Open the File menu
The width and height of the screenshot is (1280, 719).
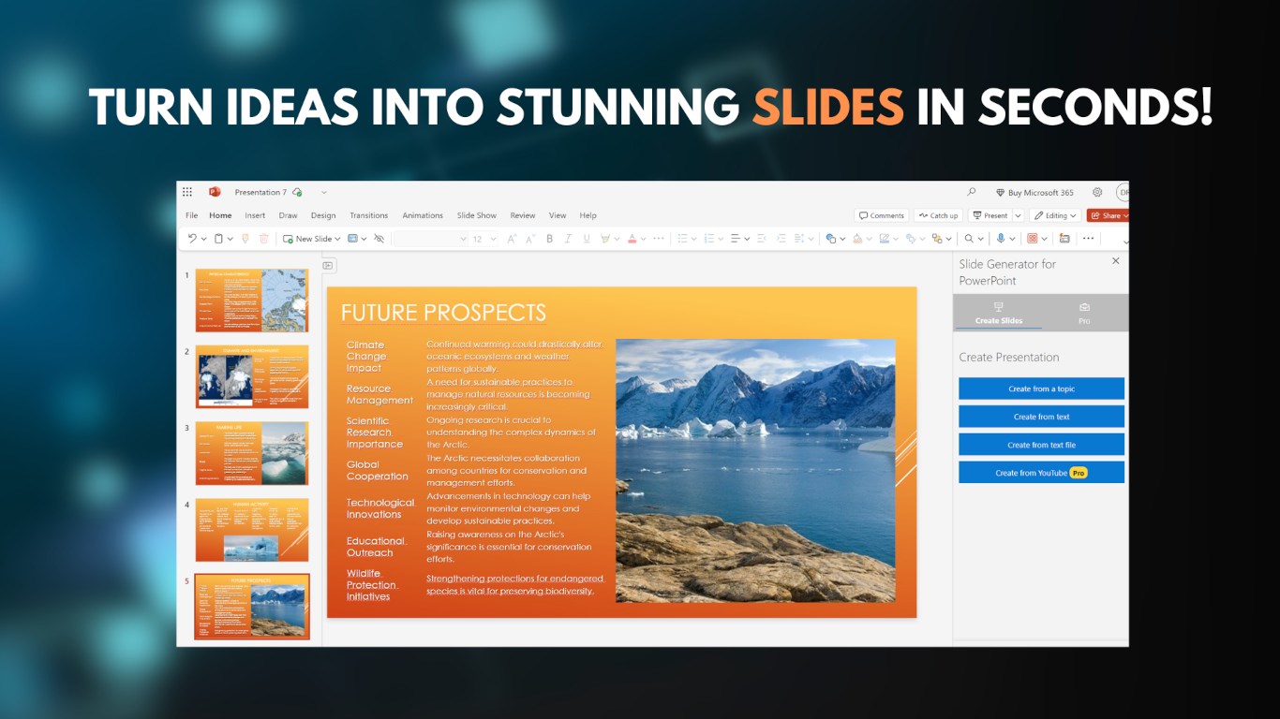(191, 215)
